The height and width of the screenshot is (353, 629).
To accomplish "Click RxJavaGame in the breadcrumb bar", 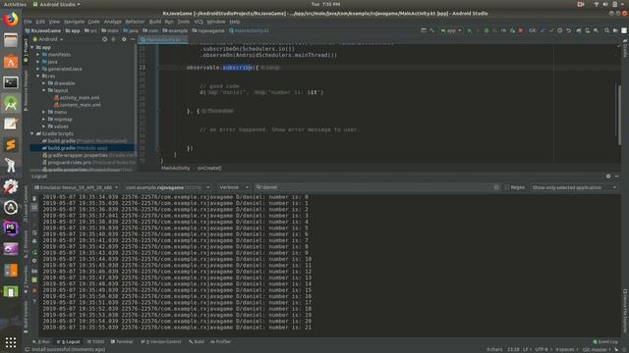I will pyautogui.click(x=43, y=30).
